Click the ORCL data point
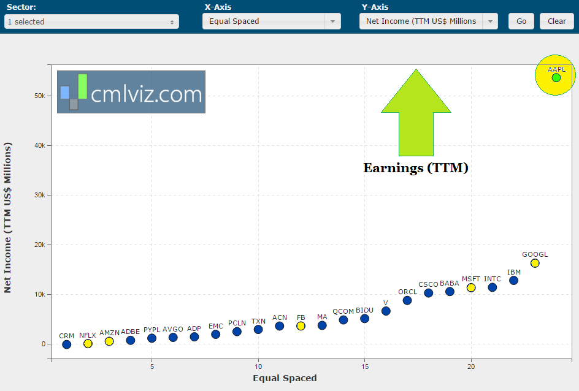Image resolution: width=579 pixels, height=391 pixels. pyautogui.click(x=407, y=301)
